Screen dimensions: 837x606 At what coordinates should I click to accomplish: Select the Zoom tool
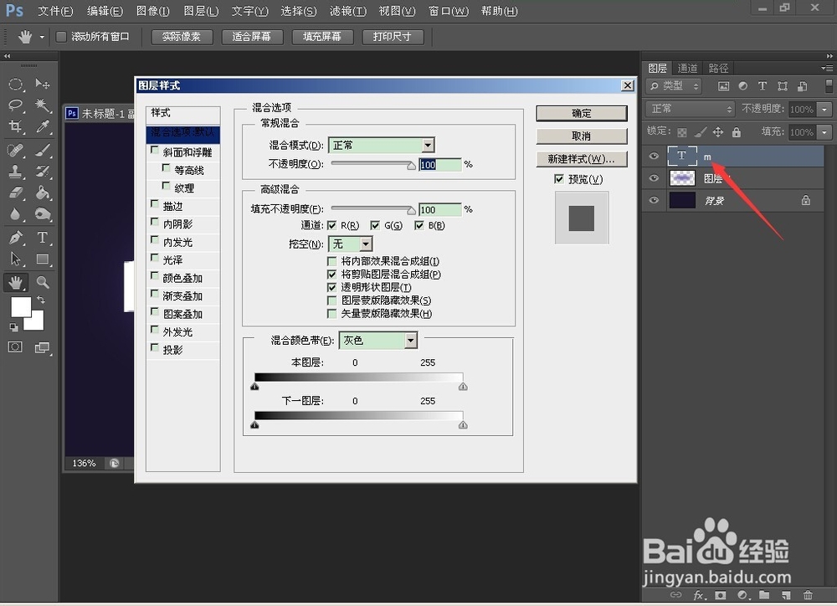[x=42, y=282]
